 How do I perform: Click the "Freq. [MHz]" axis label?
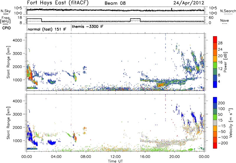point(6,20)
